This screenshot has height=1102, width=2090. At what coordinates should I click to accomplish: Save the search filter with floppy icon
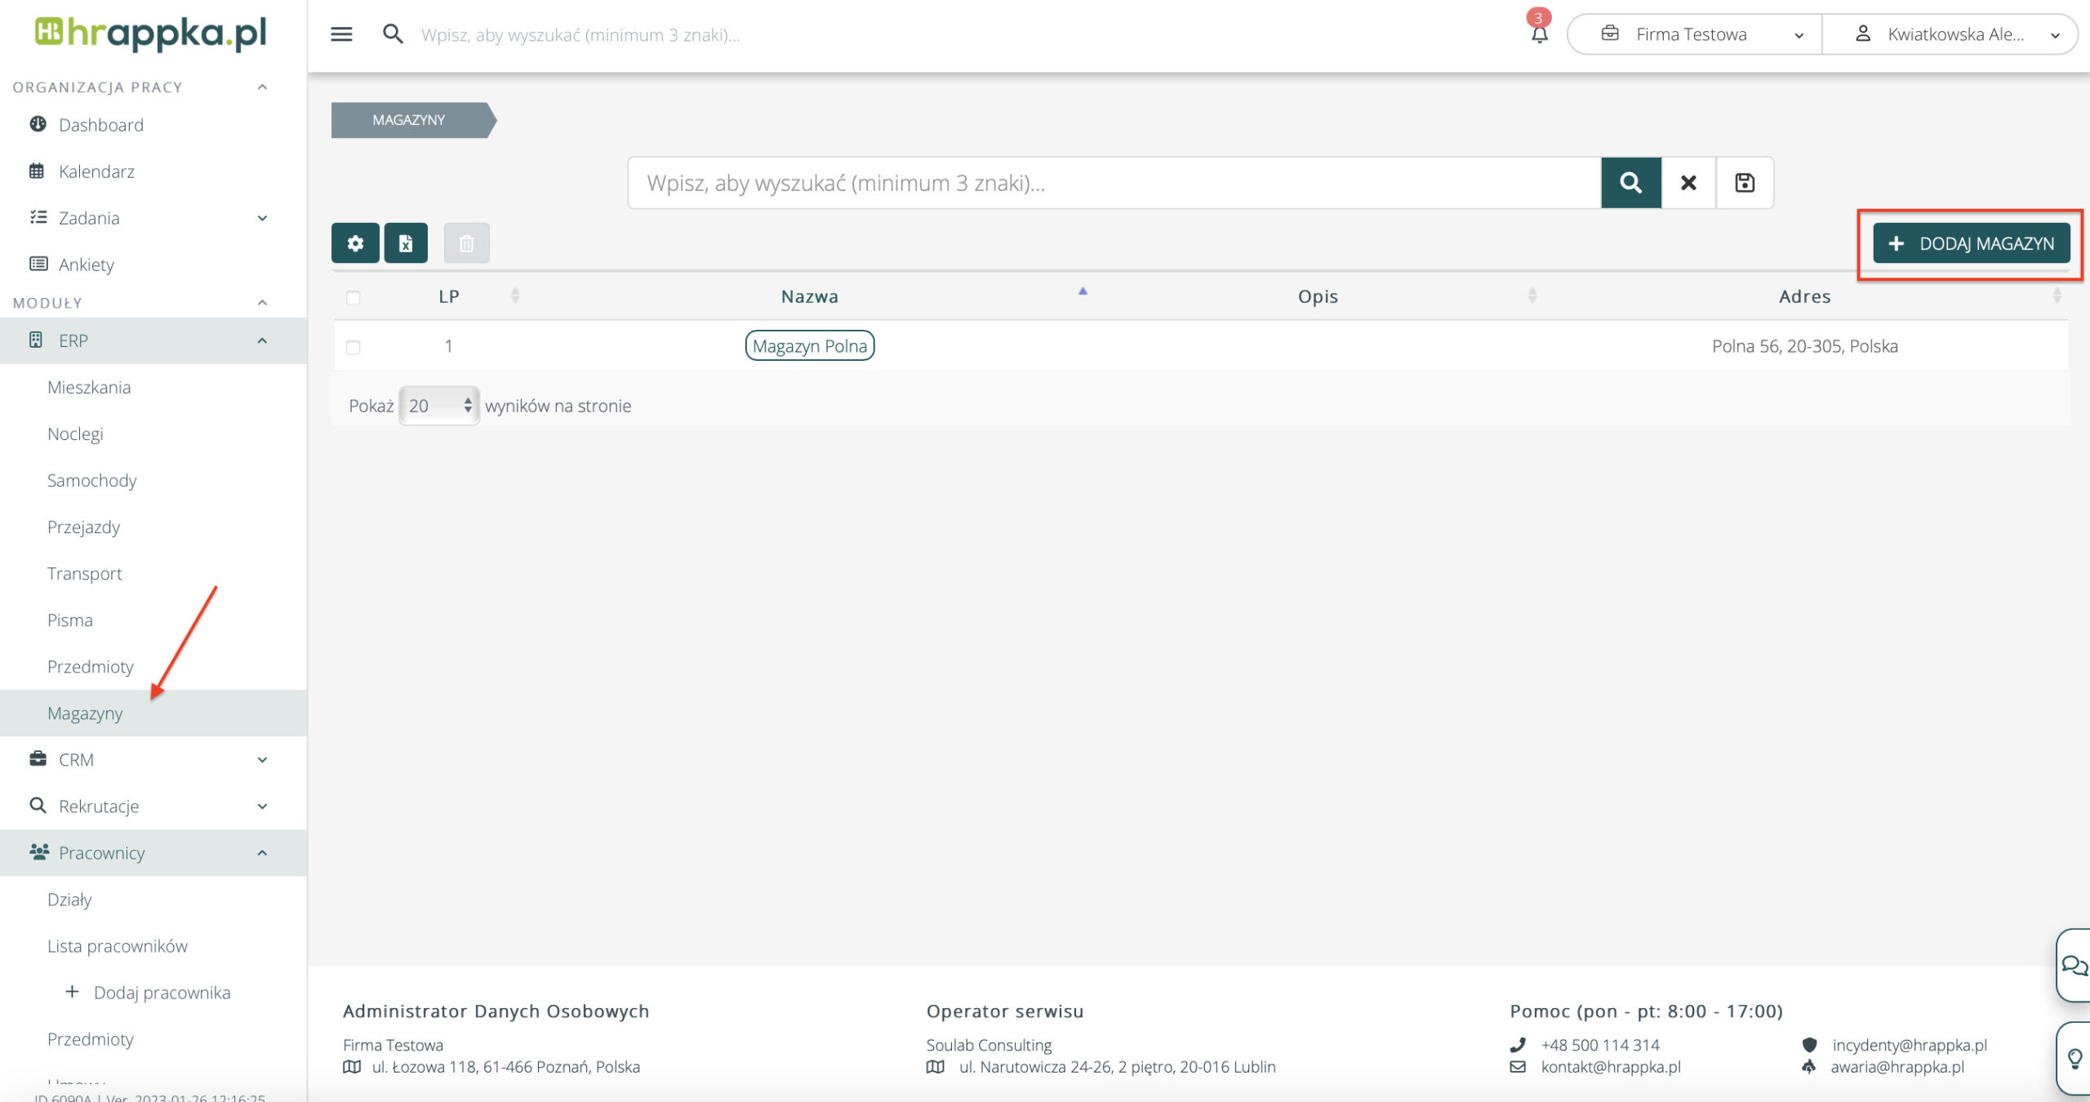tap(1745, 183)
